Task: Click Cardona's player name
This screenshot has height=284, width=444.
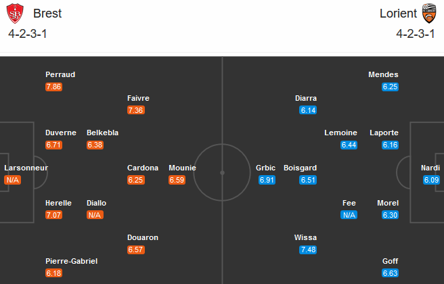Action: tap(143, 168)
